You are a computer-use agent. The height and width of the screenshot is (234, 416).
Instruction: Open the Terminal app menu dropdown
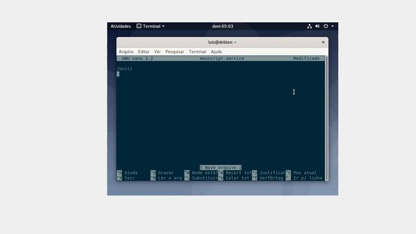point(150,26)
